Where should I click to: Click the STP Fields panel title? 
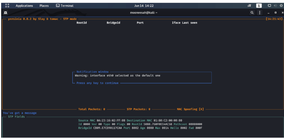(16, 117)
